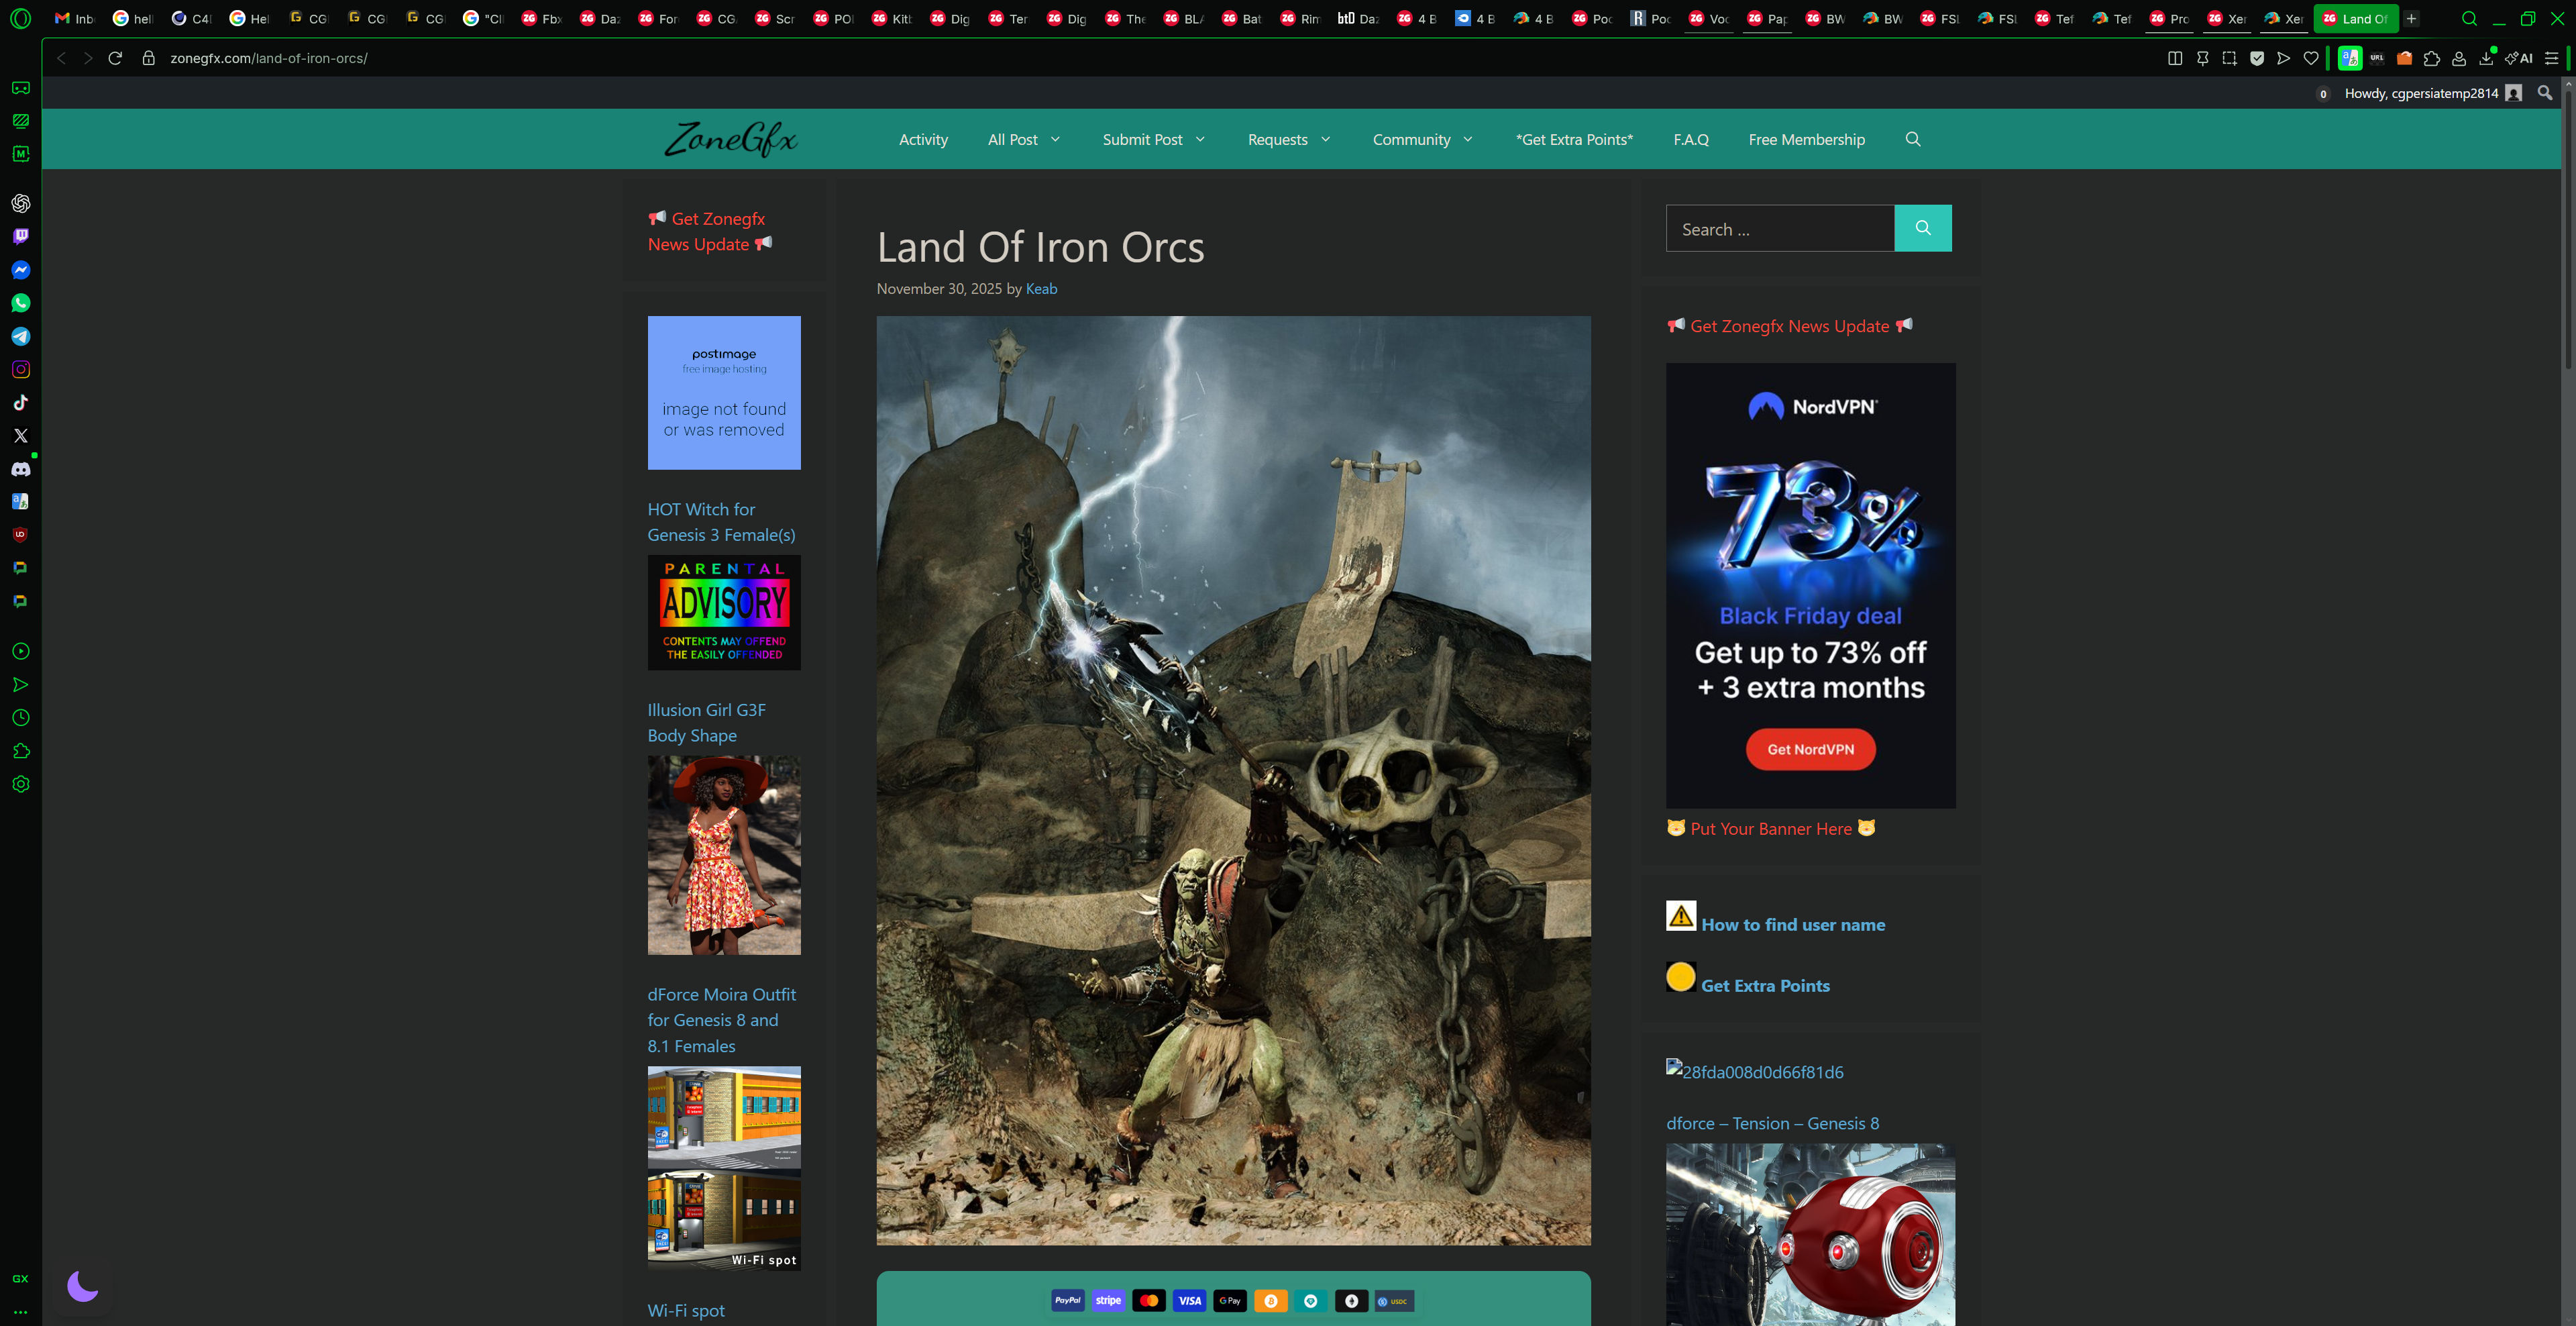The height and width of the screenshot is (1326, 2576).
Task: Open the Telegram sidebar icon
Action: (20, 336)
